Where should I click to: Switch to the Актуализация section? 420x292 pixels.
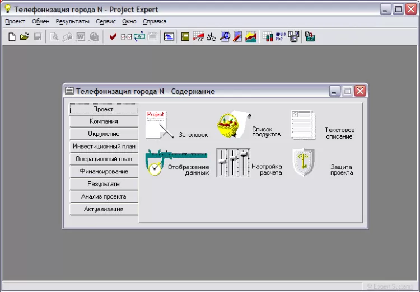[104, 209]
